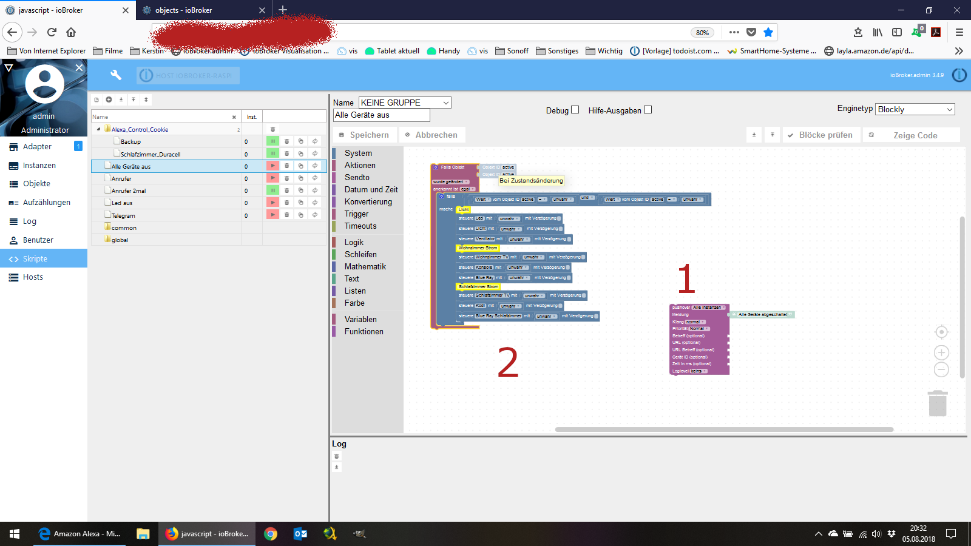Click the add group plus icon above the script list

109,99
